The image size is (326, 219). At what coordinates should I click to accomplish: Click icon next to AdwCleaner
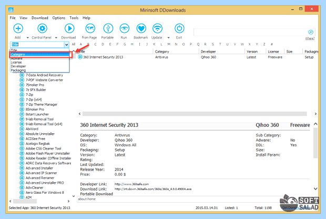(x=22, y=187)
